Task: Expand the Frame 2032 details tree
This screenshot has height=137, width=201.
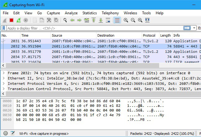Action: pos(4,73)
